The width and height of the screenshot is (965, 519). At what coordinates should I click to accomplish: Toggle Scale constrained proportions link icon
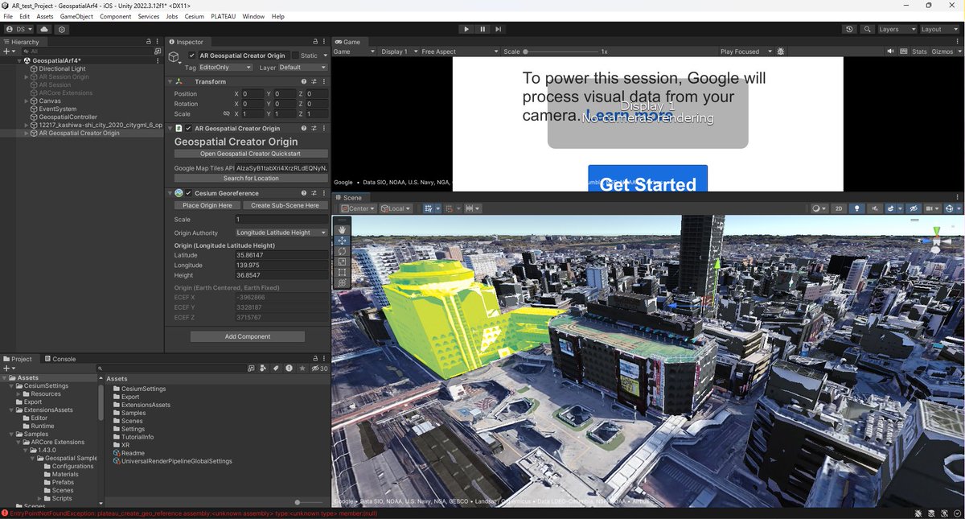227,113
